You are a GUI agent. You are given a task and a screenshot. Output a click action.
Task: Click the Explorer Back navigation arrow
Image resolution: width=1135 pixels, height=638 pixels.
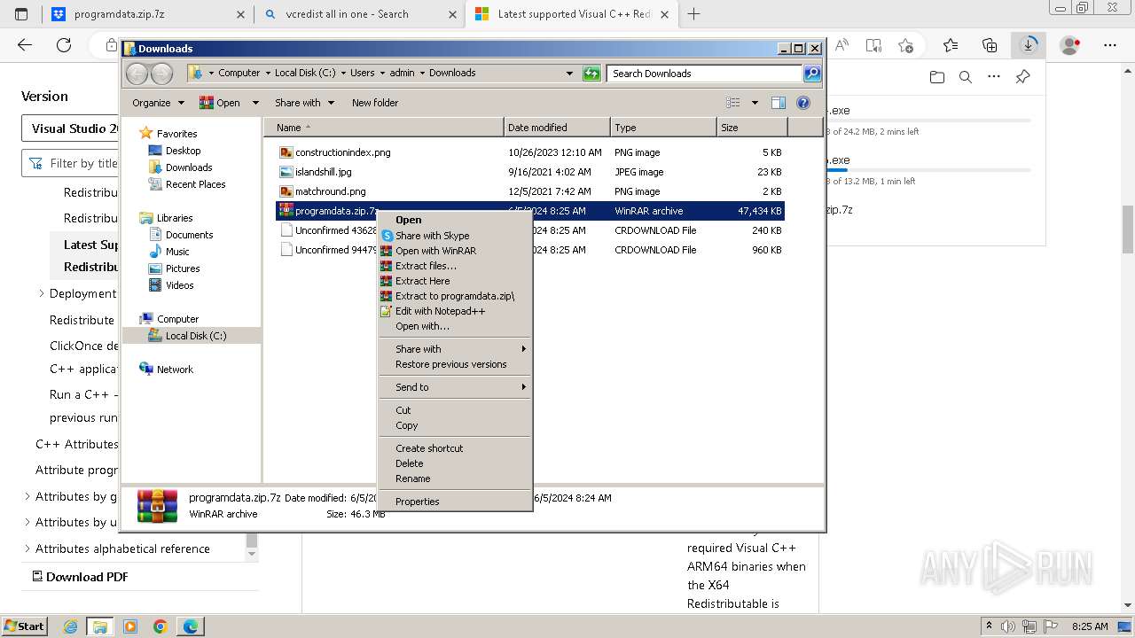(x=137, y=73)
